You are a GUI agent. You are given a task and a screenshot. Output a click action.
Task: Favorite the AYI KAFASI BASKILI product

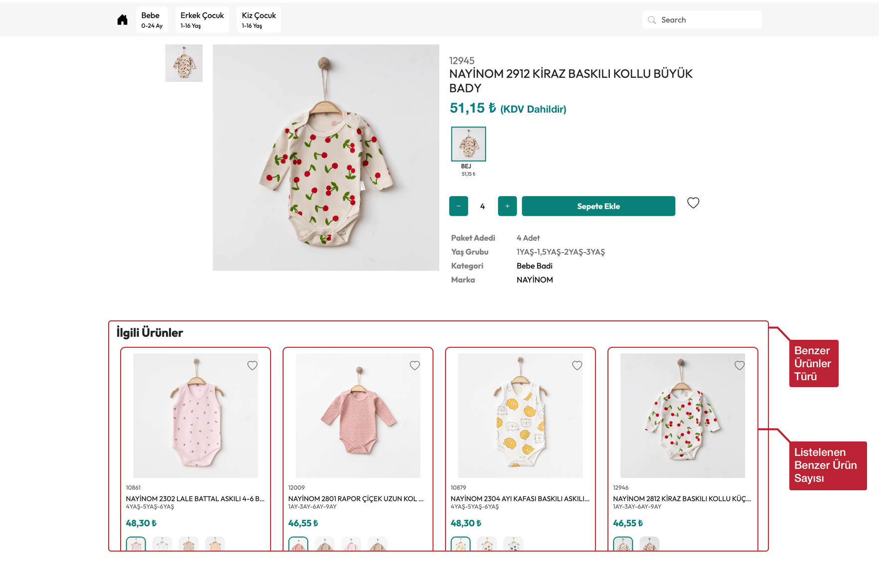(x=577, y=366)
